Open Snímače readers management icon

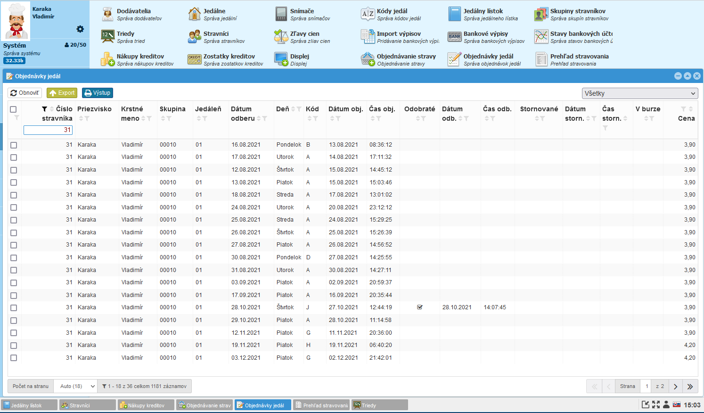click(281, 14)
